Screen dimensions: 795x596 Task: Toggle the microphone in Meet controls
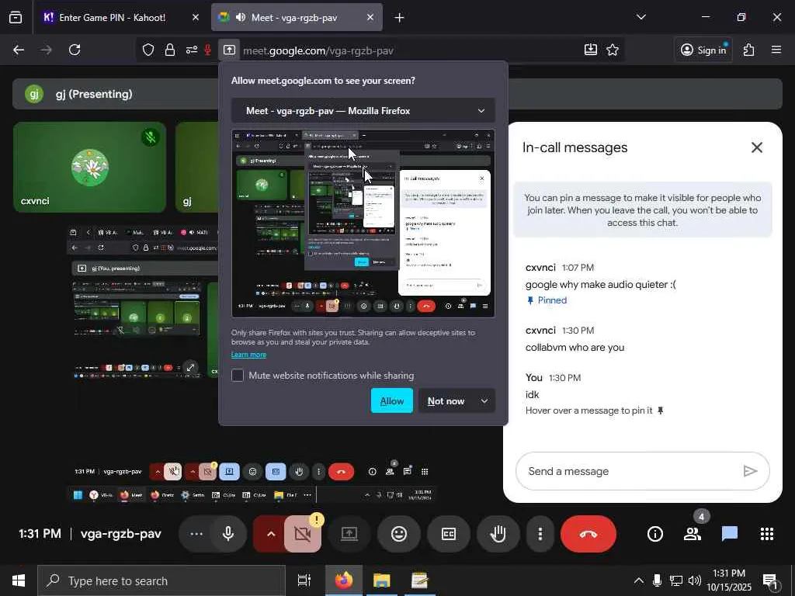228,534
